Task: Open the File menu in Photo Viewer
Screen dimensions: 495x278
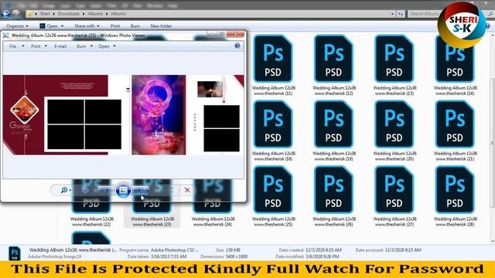Action: point(16,46)
